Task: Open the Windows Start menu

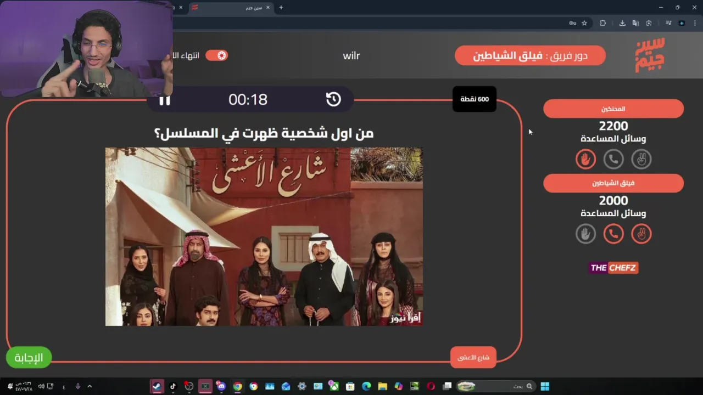Action: (545, 386)
